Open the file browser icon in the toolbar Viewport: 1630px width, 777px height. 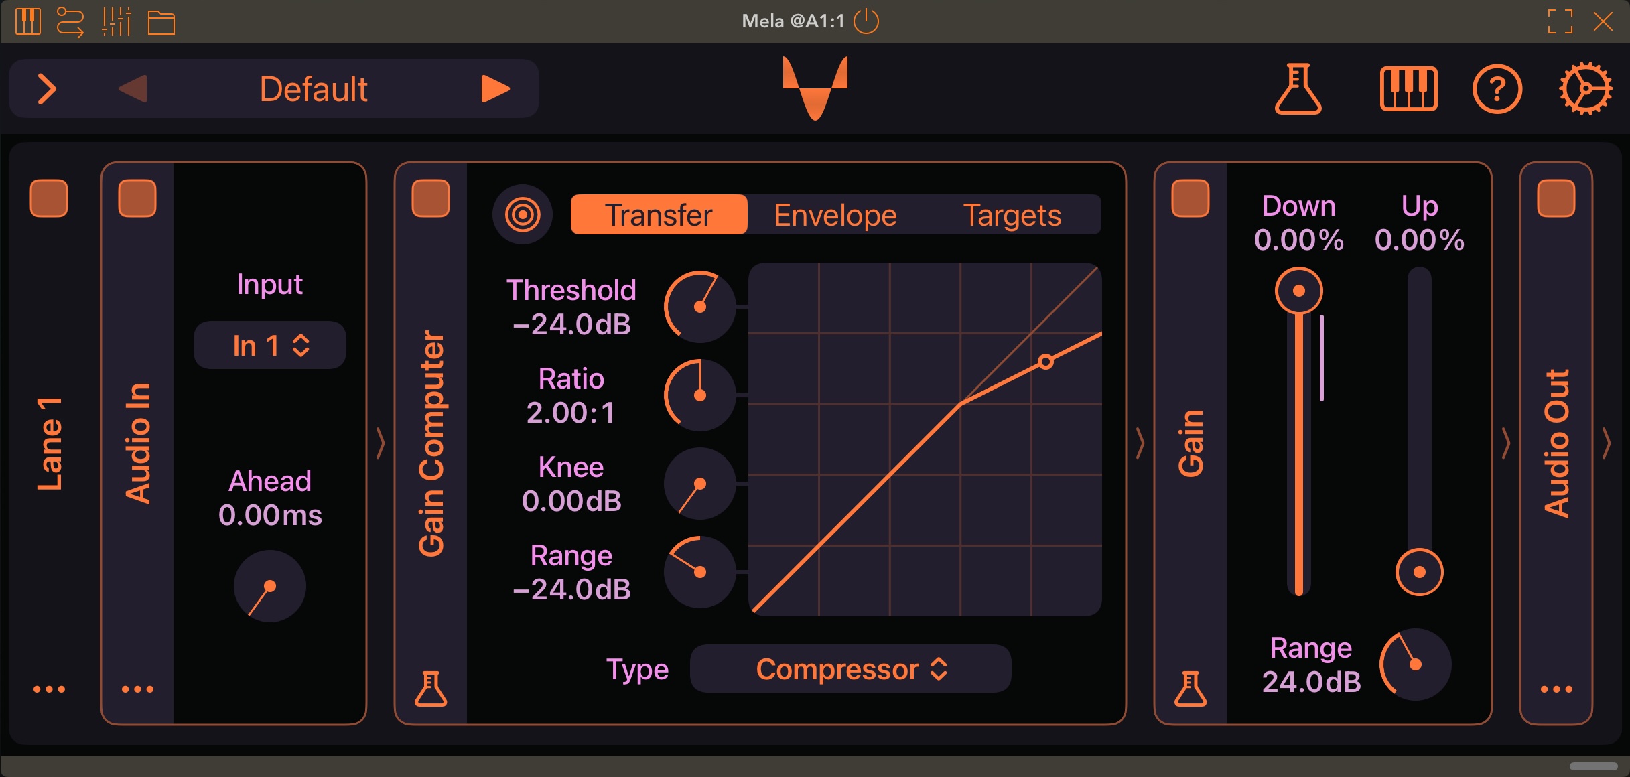(163, 21)
